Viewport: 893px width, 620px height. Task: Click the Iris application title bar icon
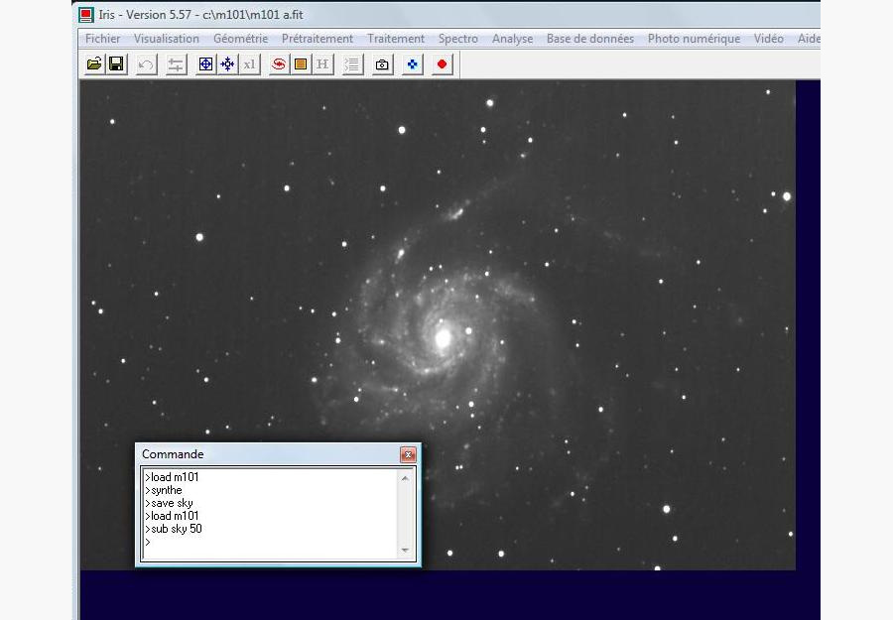[x=86, y=15]
